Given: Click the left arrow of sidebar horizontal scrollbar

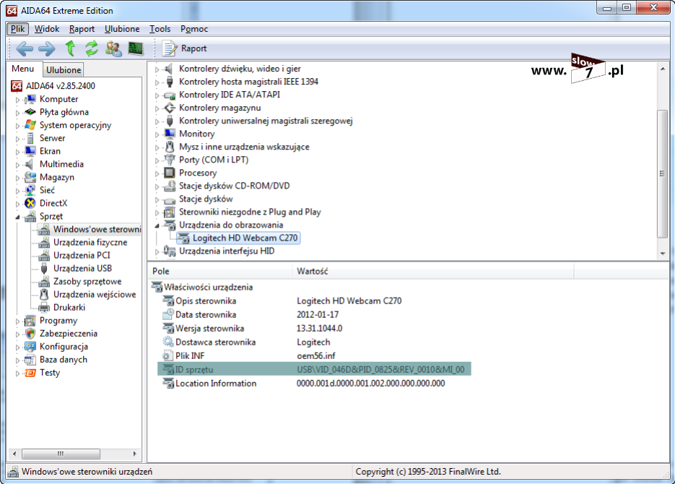Looking at the screenshot, I should coord(14,454).
